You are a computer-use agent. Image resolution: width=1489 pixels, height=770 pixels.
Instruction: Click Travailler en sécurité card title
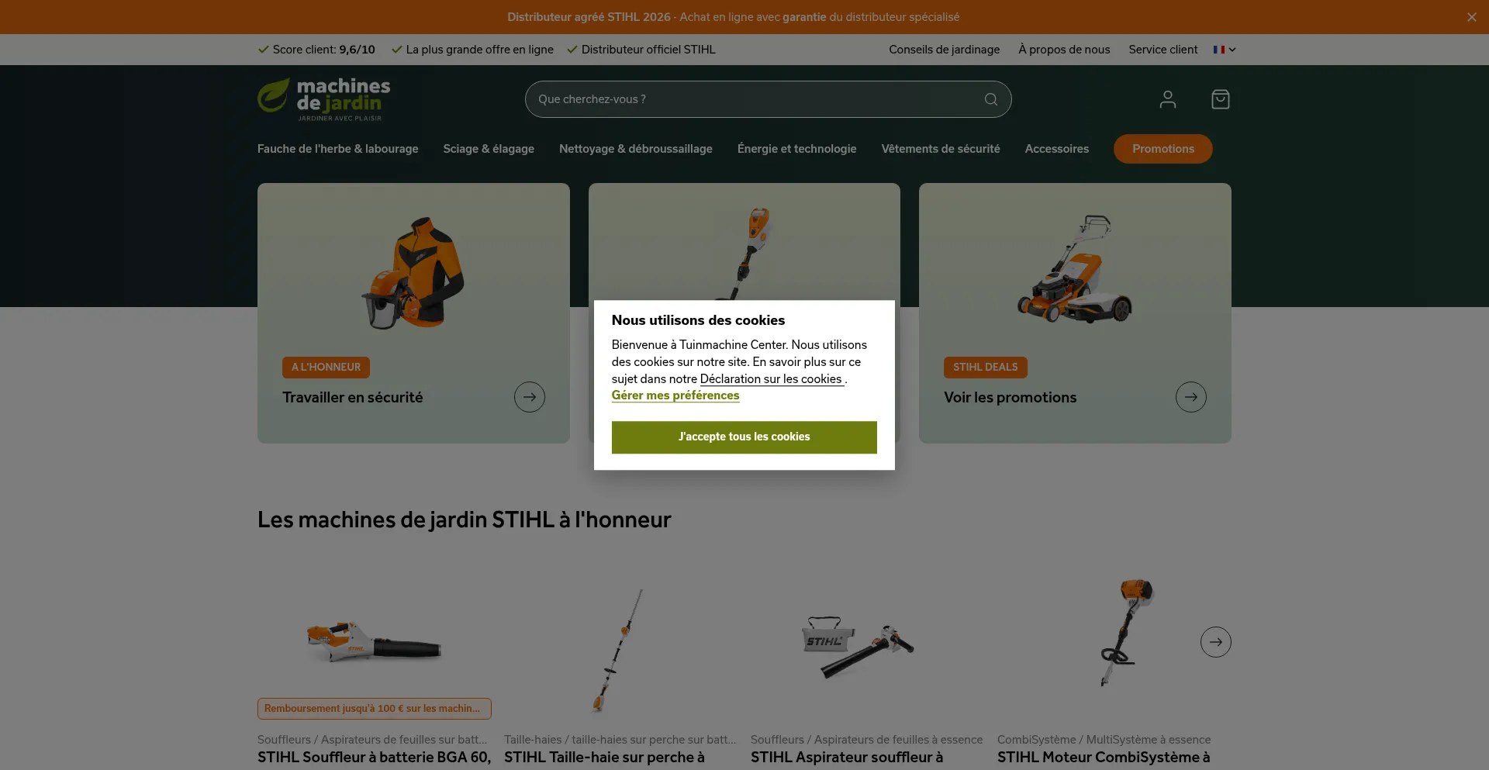pyautogui.click(x=353, y=398)
